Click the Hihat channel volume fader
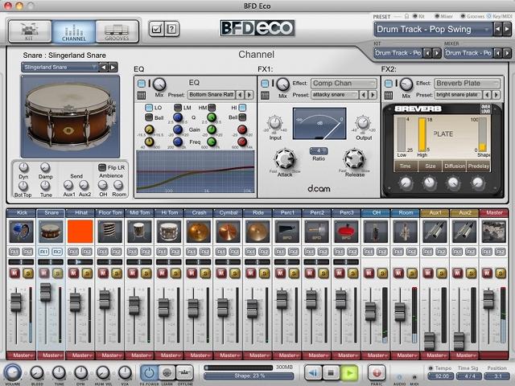Viewport: 515px width, 386px height. [x=75, y=302]
